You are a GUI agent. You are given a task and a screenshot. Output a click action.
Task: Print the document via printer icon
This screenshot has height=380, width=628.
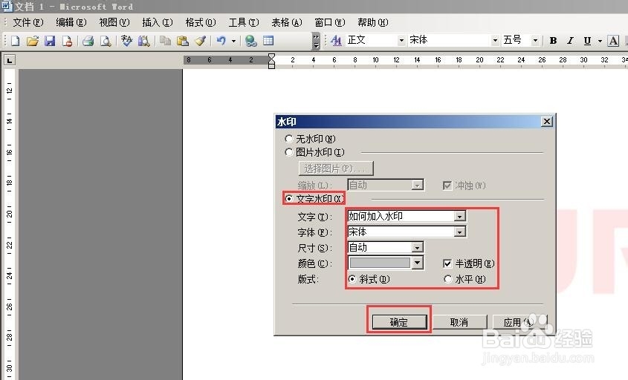click(88, 41)
